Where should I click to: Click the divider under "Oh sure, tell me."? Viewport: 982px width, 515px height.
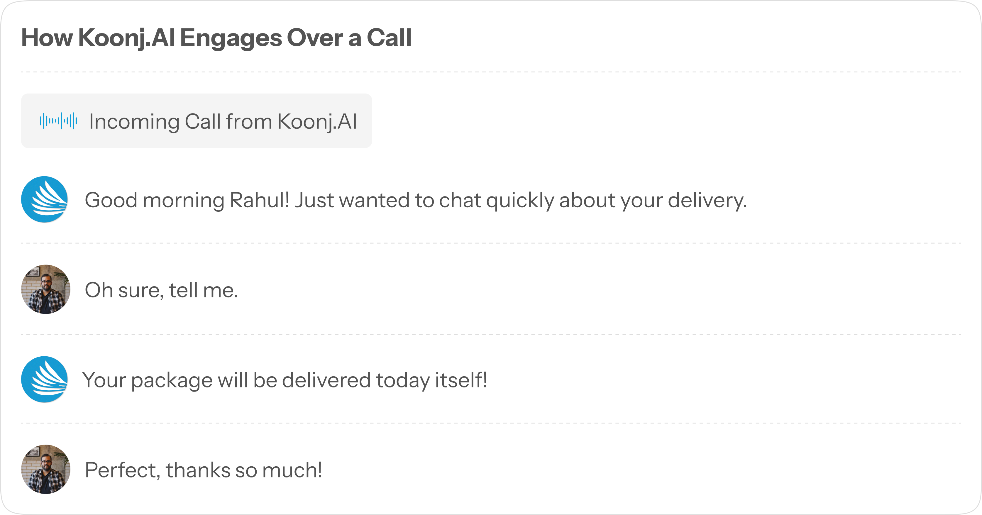491,335
